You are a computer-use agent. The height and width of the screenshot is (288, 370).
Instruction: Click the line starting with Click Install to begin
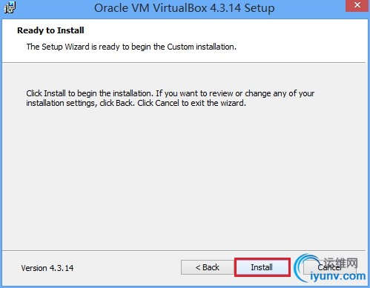click(x=170, y=93)
